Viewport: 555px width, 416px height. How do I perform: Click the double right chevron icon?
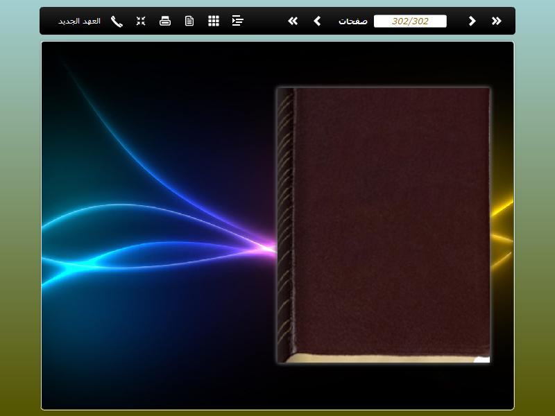click(496, 21)
